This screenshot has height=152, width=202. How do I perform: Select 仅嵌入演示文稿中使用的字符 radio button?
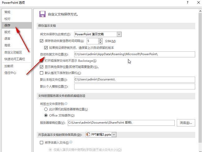(50, 150)
